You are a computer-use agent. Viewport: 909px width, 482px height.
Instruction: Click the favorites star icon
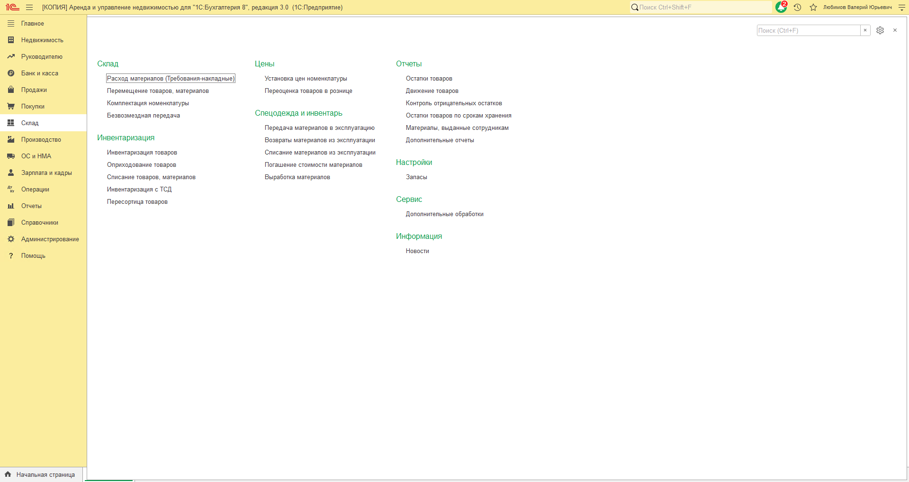pyautogui.click(x=813, y=7)
